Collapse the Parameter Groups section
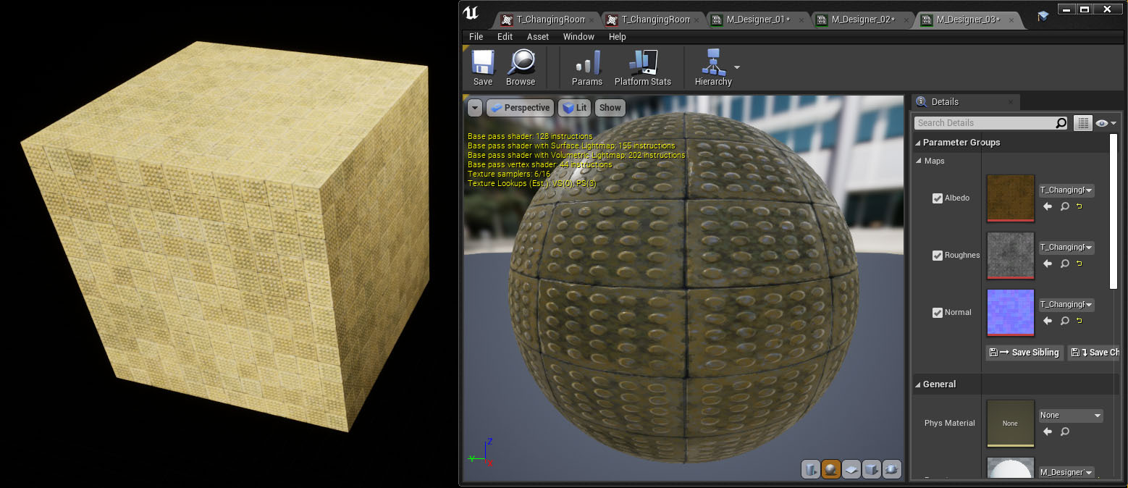 coord(919,143)
